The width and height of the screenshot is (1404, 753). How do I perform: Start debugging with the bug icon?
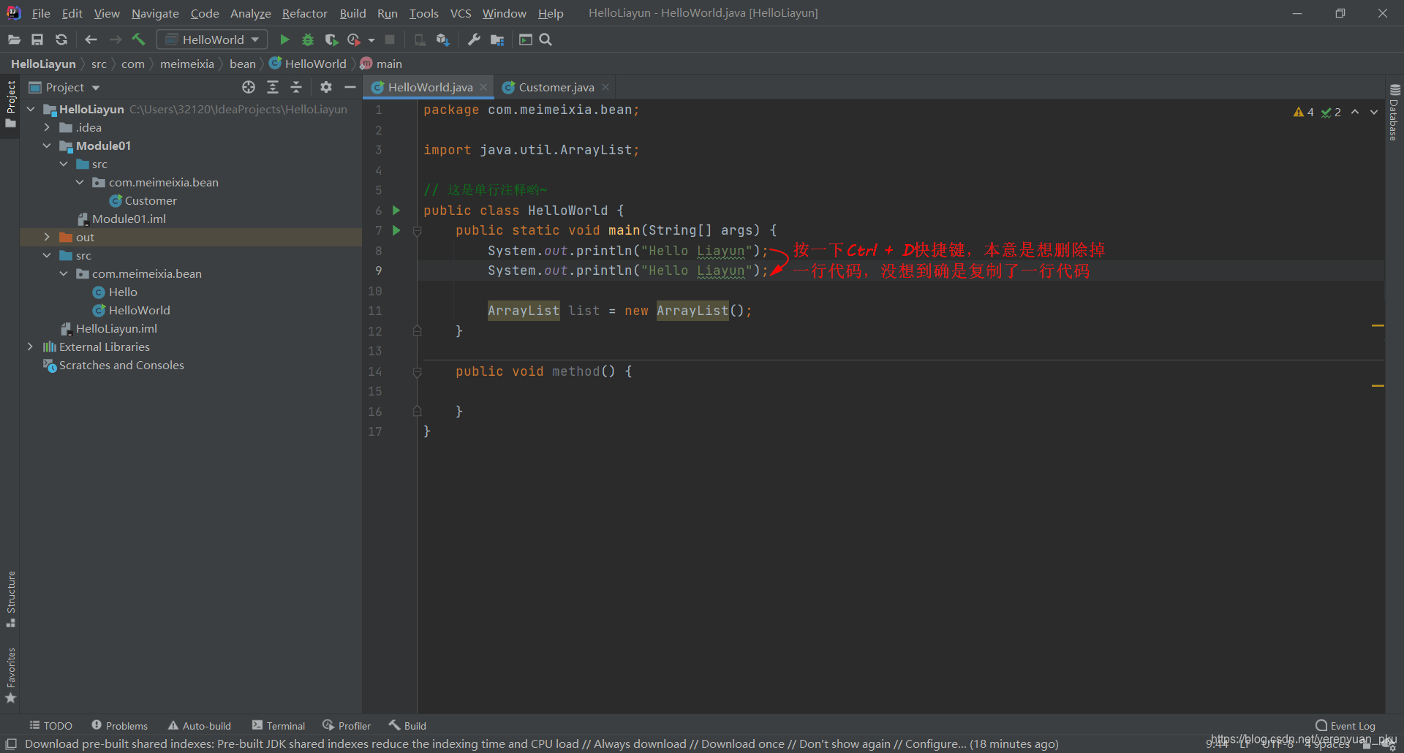(x=308, y=39)
